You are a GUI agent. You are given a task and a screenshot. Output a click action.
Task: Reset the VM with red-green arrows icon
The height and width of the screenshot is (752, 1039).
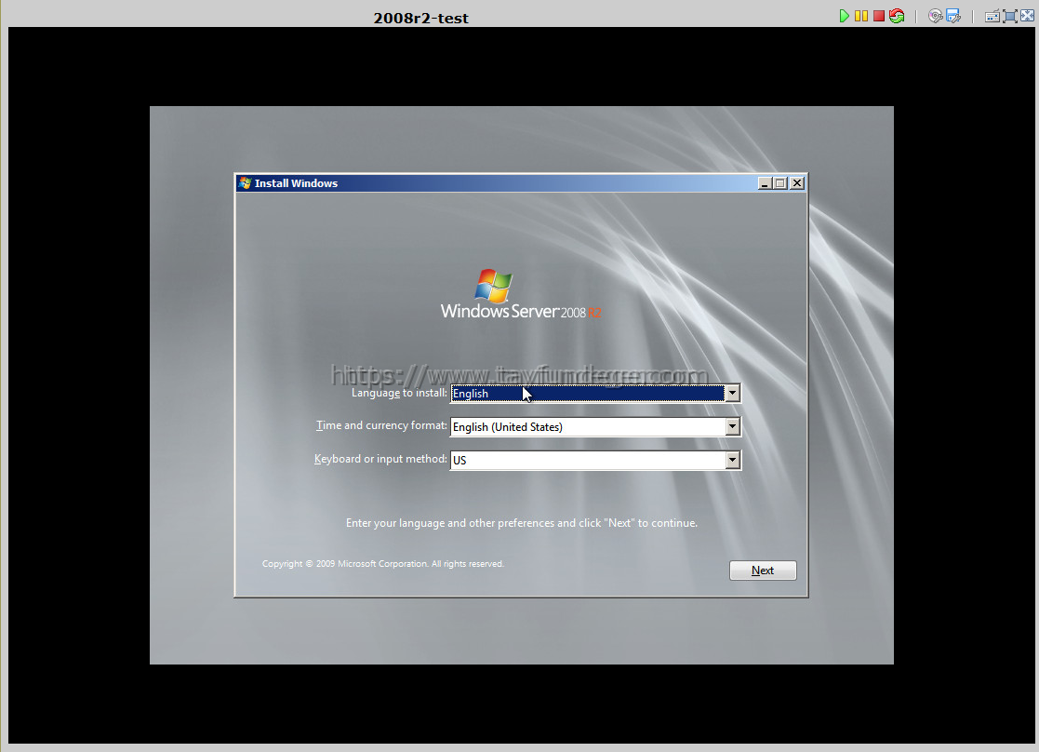click(897, 16)
